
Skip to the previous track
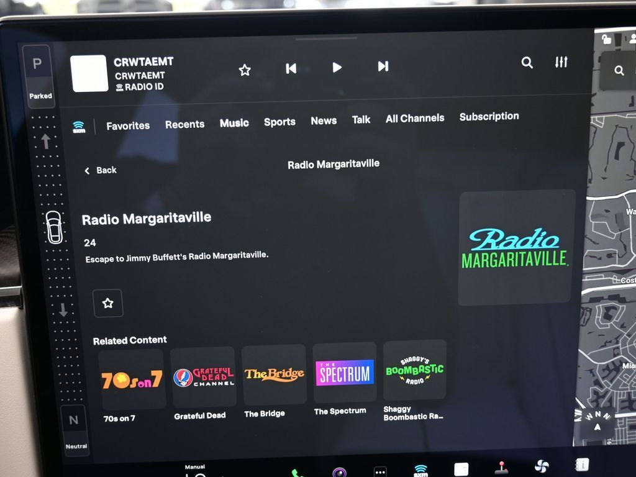point(291,68)
